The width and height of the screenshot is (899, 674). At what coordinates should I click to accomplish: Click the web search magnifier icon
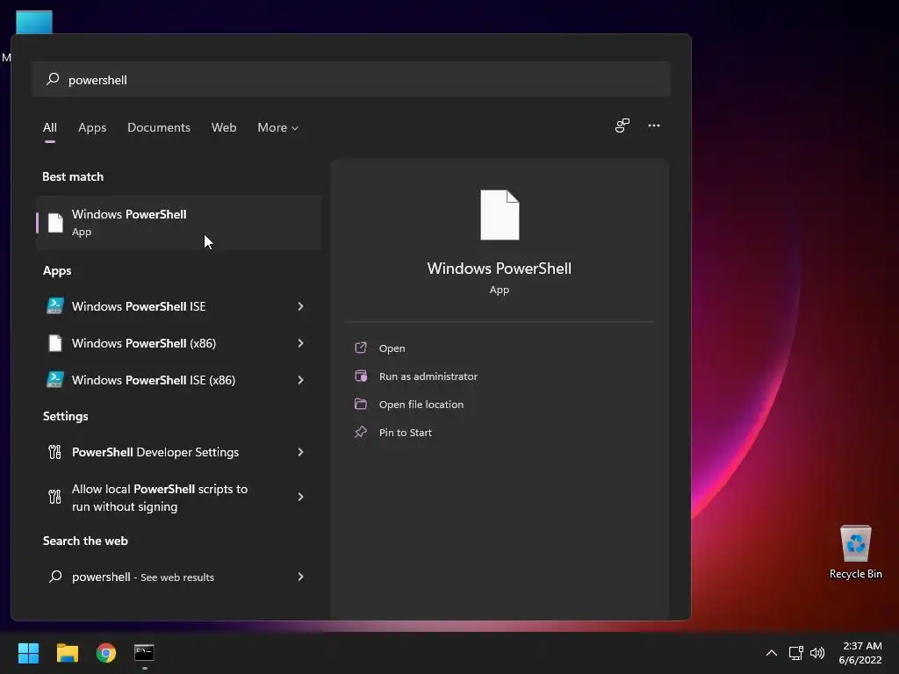point(55,576)
